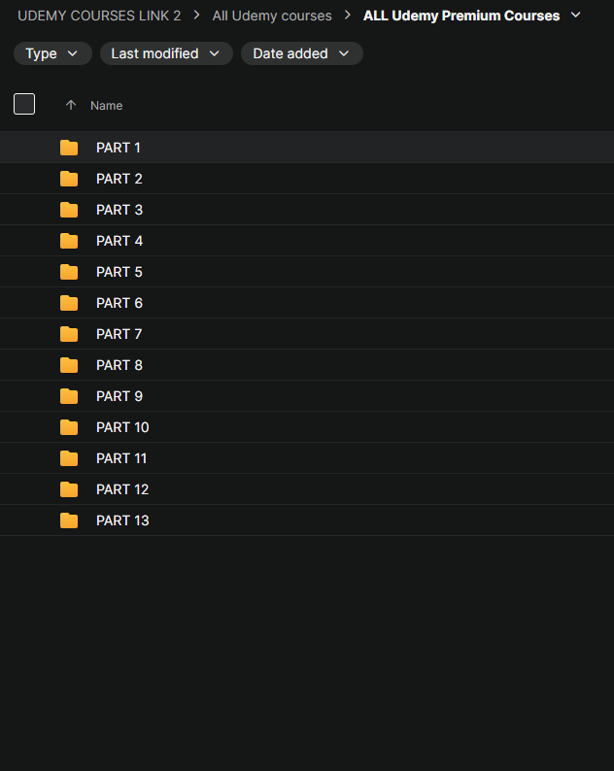
Task: Select the PART 10 folder name
Action: click(x=122, y=427)
